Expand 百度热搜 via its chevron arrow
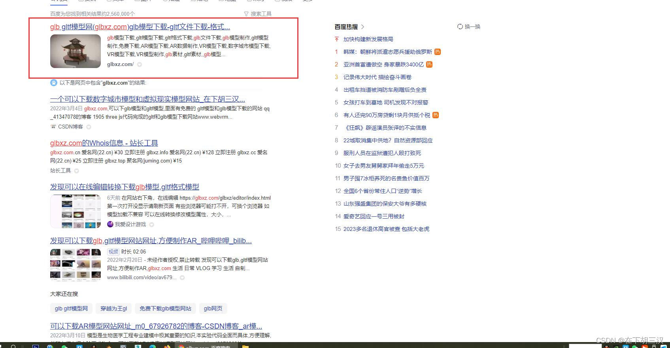Viewport: 670px width, 348px height. click(362, 27)
